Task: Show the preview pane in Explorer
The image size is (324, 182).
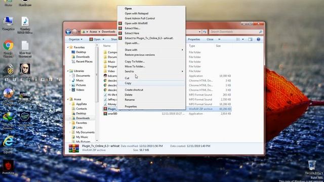Action: tap(251, 39)
